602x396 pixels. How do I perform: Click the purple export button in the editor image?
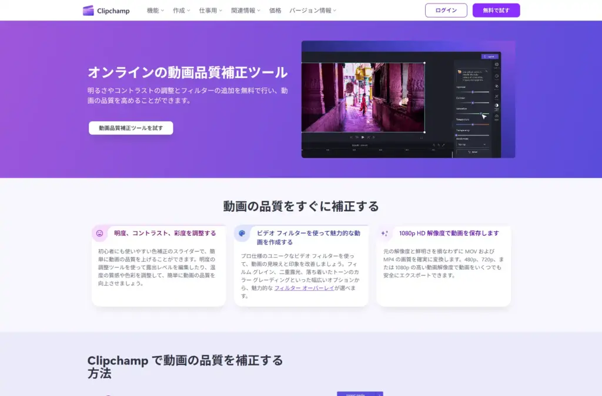tap(490, 57)
